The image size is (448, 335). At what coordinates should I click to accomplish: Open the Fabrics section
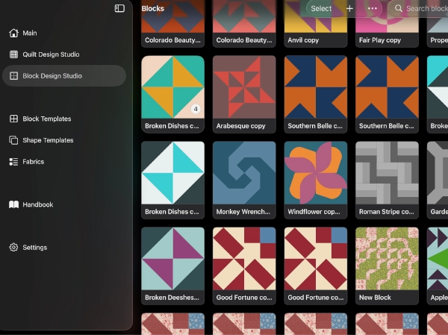point(64,162)
